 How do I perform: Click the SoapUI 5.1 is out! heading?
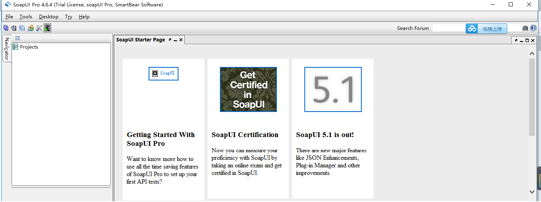325,135
